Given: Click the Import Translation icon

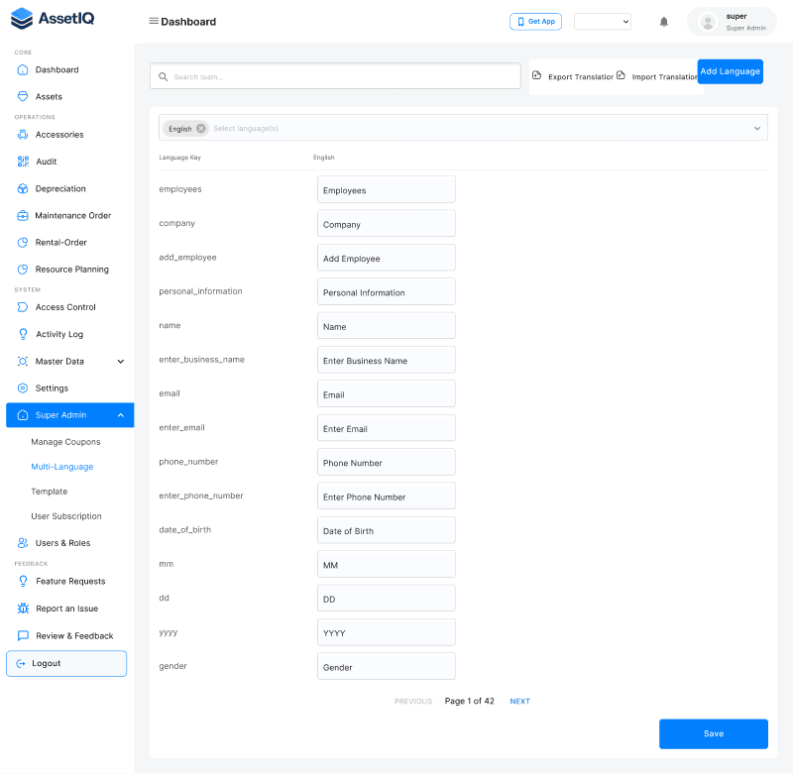Looking at the screenshot, I should (621, 75).
